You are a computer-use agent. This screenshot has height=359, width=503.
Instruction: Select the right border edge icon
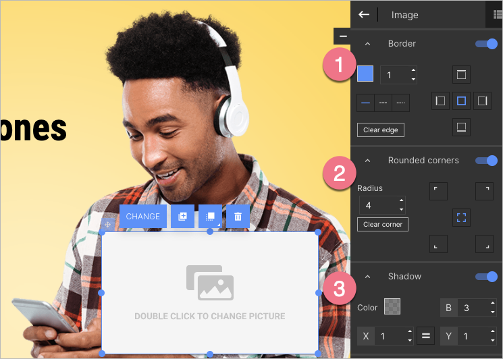(482, 101)
